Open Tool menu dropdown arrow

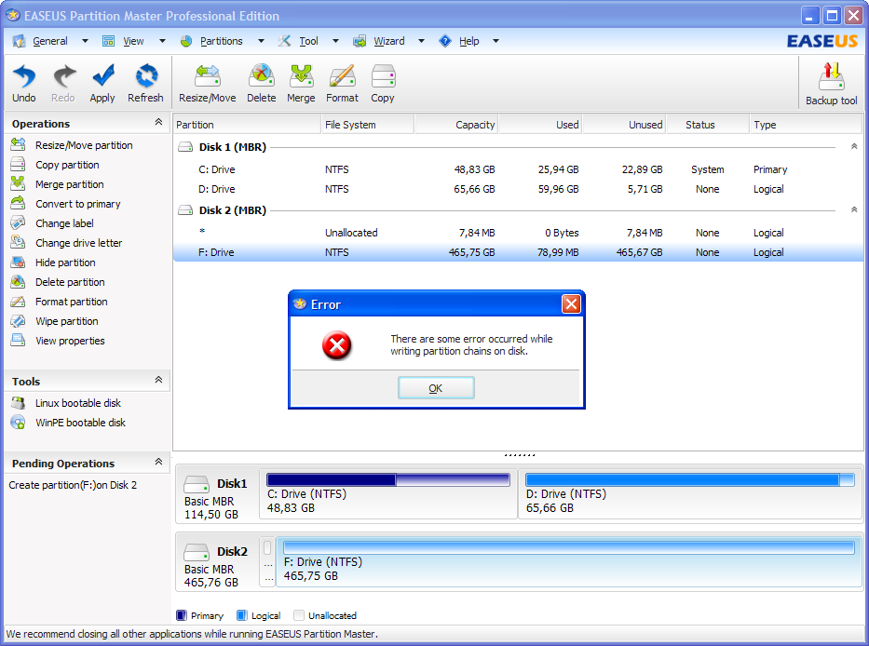(x=335, y=41)
